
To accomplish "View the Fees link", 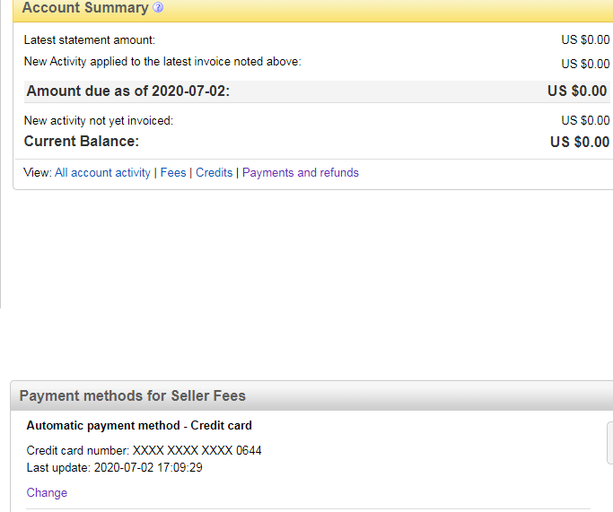I will 173,173.
